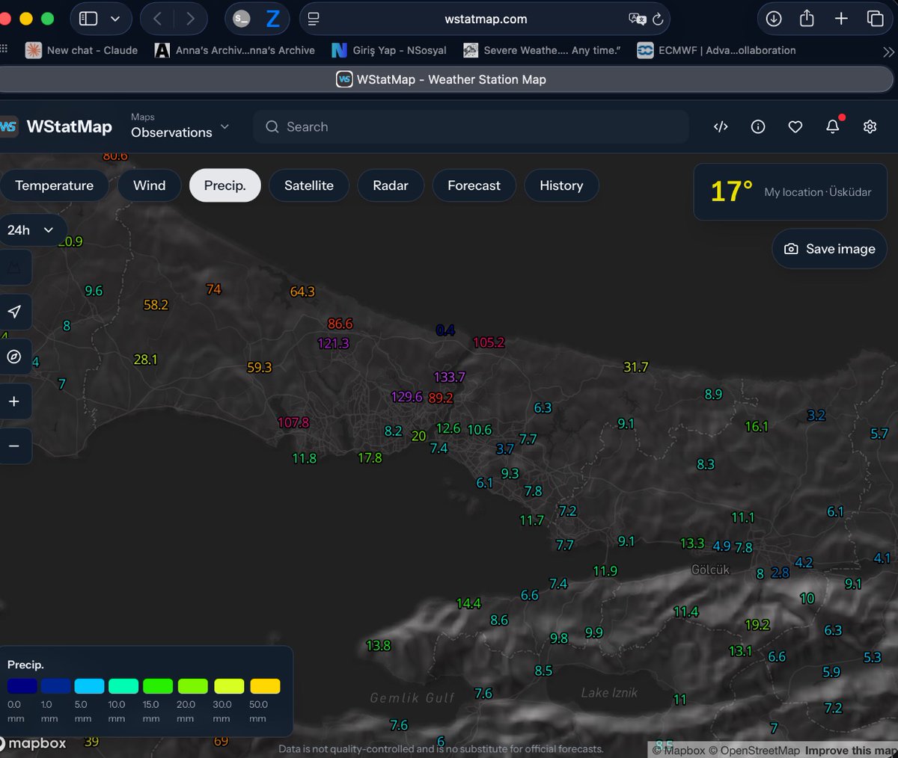This screenshot has height=758, width=898.
Task: Go back to the previous page
Action: (x=157, y=19)
